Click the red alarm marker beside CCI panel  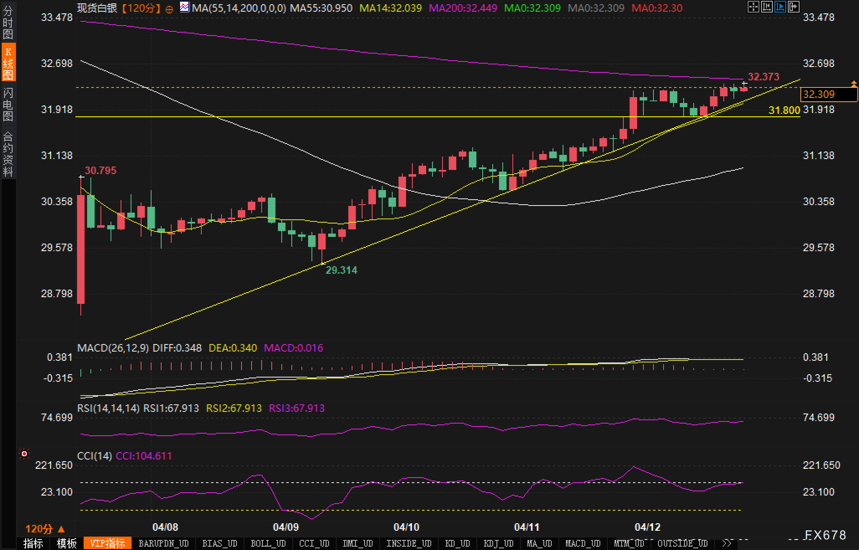click(x=24, y=454)
